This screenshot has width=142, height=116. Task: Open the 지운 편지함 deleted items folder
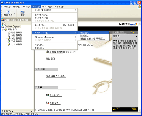tap(17, 41)
